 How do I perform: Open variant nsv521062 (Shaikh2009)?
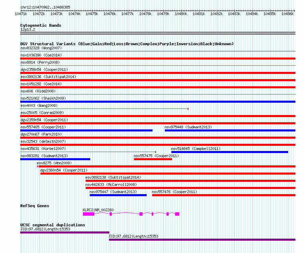coord(43,98)
